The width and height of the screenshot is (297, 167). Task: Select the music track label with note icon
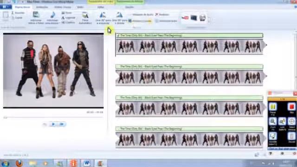pos(189,35)
